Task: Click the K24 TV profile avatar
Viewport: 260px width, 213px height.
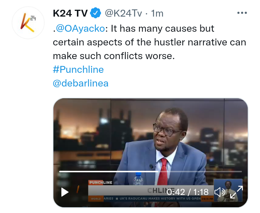Action: click(x=28, y=23)
